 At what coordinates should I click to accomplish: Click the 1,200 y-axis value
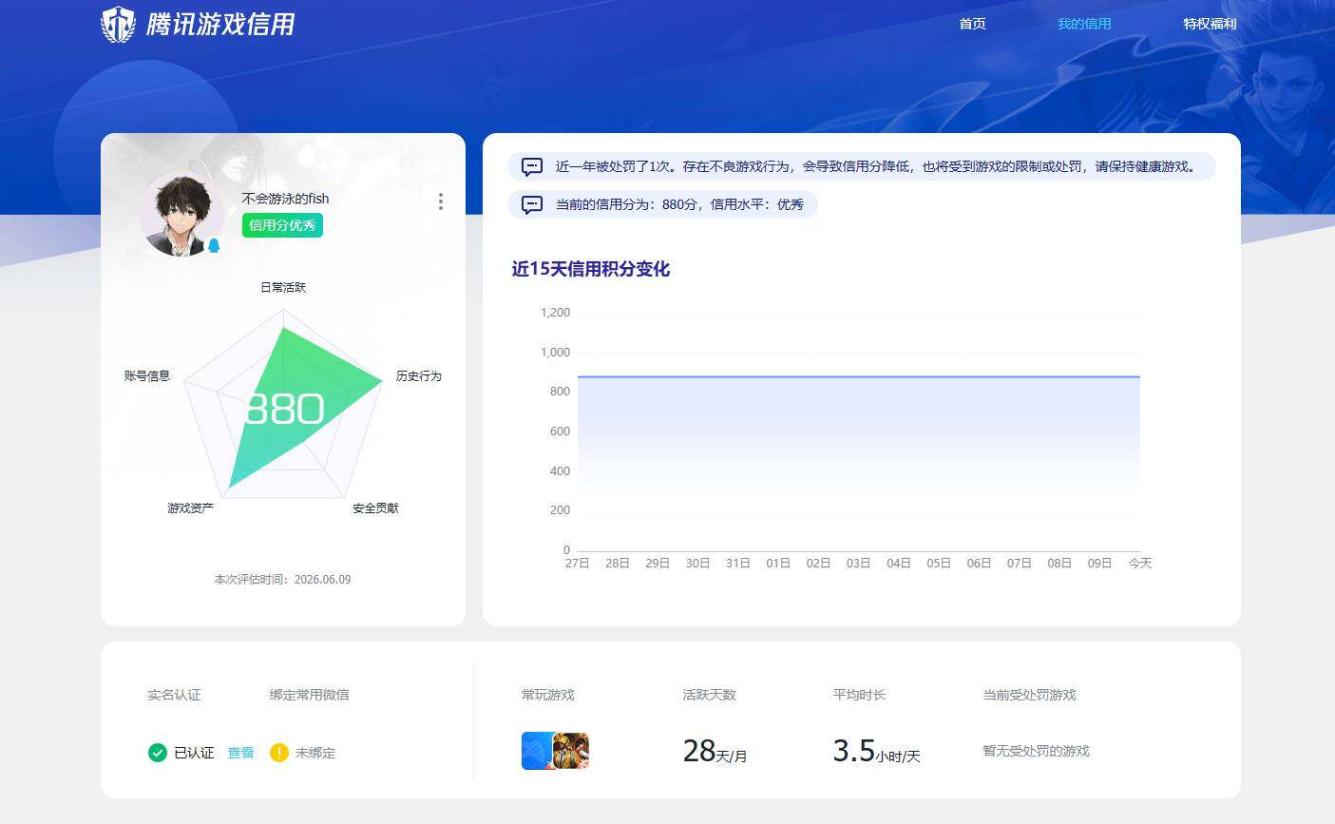click(555, 313)
